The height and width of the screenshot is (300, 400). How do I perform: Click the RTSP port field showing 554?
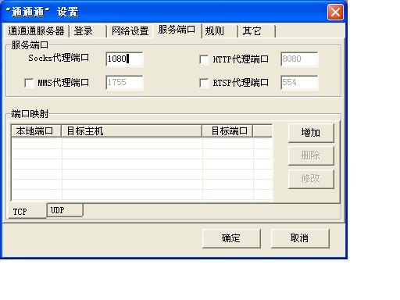(299, 83)
